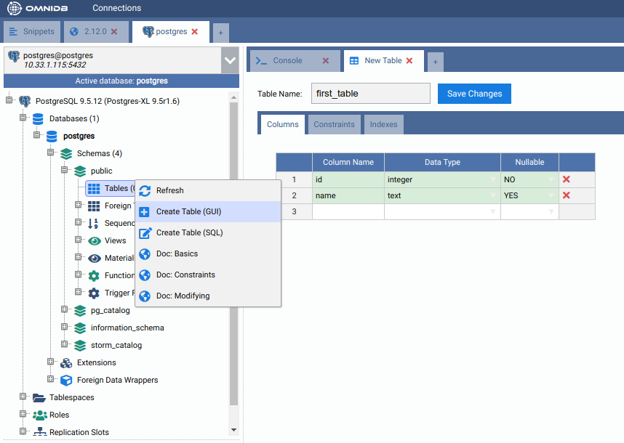Screen dimensions: 624x443
Task: Remove the name column using its red X
Action: click(567, 195)
